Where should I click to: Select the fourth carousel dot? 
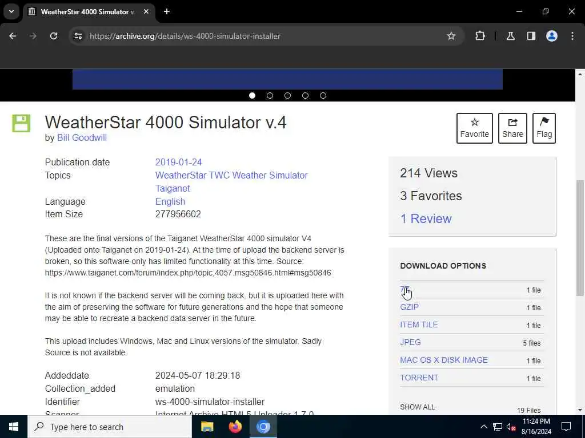[x=305, y=96]
